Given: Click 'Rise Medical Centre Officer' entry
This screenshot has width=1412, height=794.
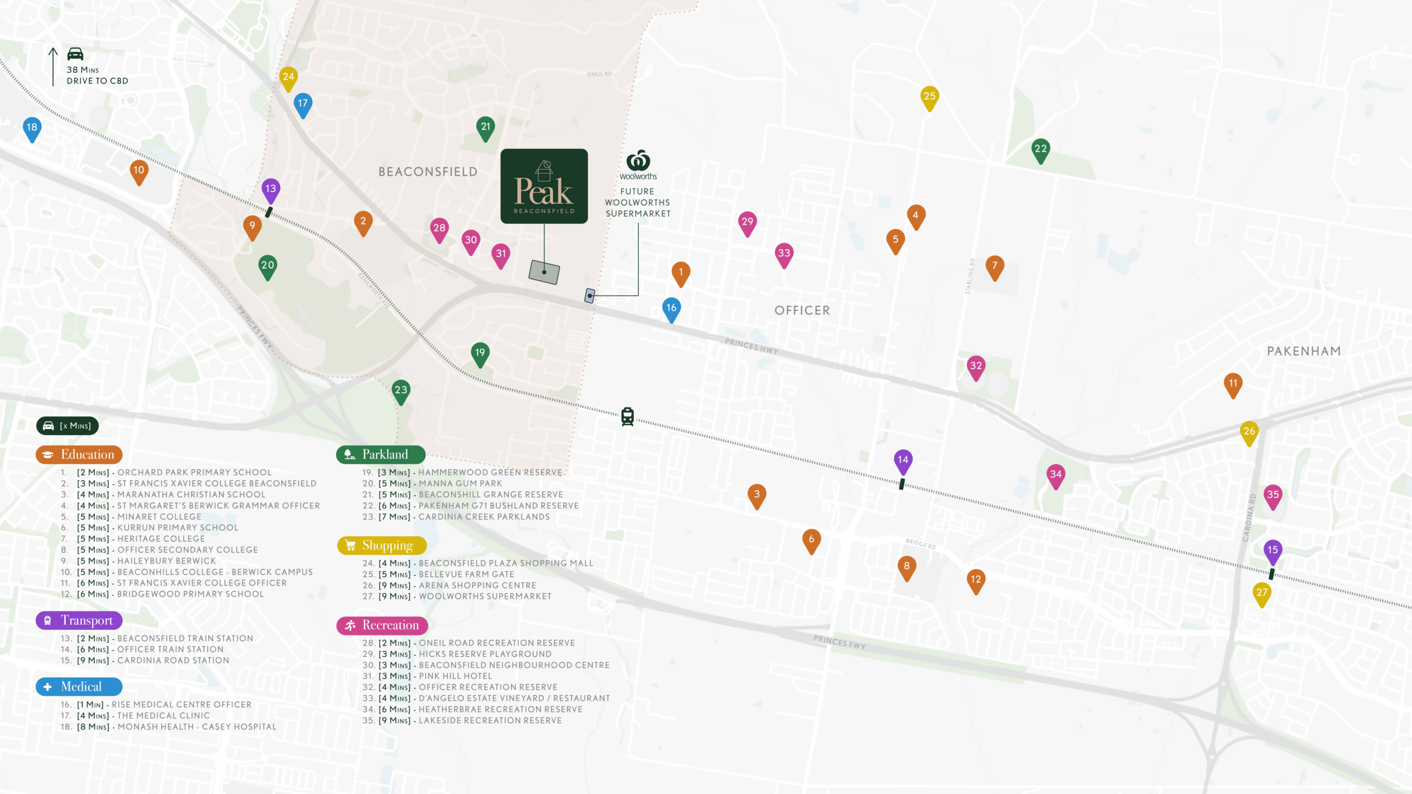Looking at the screenshot, I should click(156, 705).
